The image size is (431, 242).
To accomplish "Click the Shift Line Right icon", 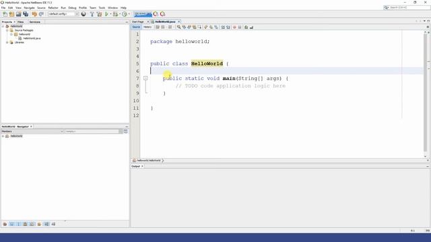I will click(x=228, y=27).
